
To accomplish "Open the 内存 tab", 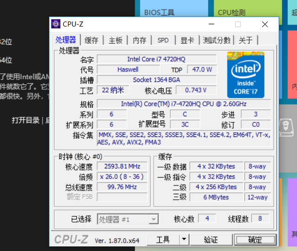I will pyautogui.click(x=140, y=40).
